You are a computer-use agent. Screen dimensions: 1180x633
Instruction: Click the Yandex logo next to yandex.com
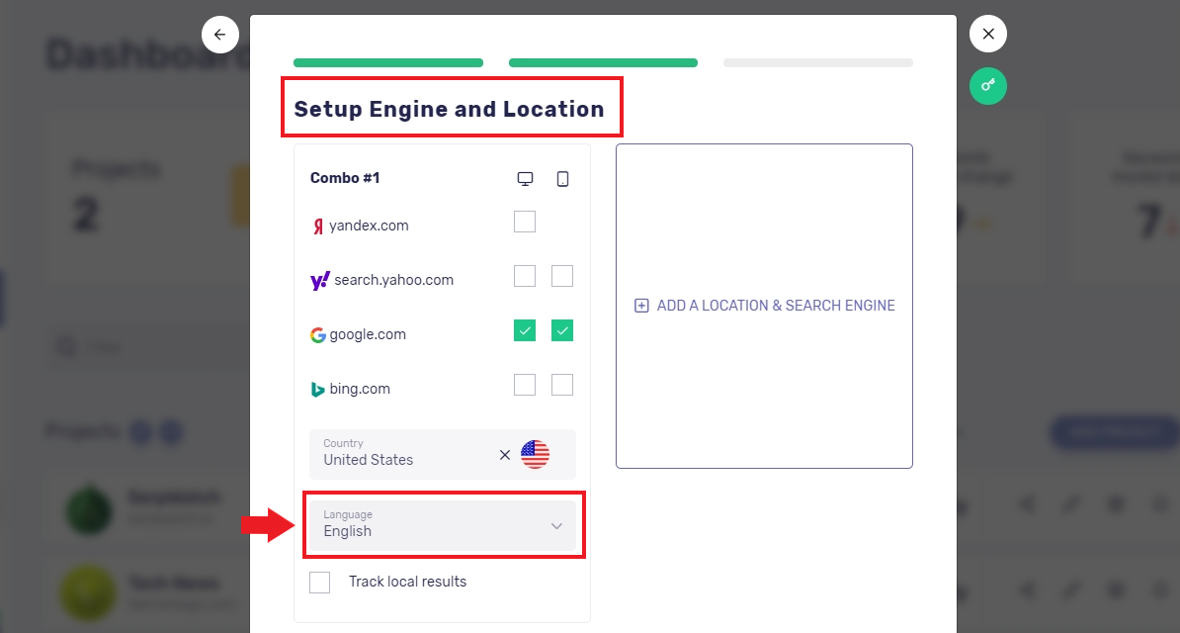click(x=317, y=225)
